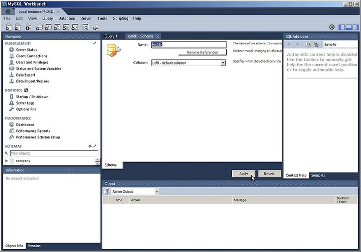Image resolution: width=361 pixels, height=252 pixels.
Task: Refresh the SCHEMAS list icon
Action: 90,146
